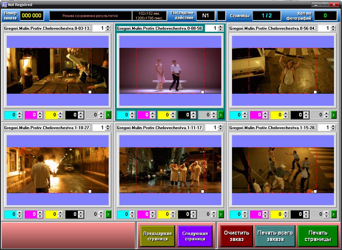The image size is (342, 250).
Task: Click white crop handle on dancing couple photo
Action: click(202, 92)
